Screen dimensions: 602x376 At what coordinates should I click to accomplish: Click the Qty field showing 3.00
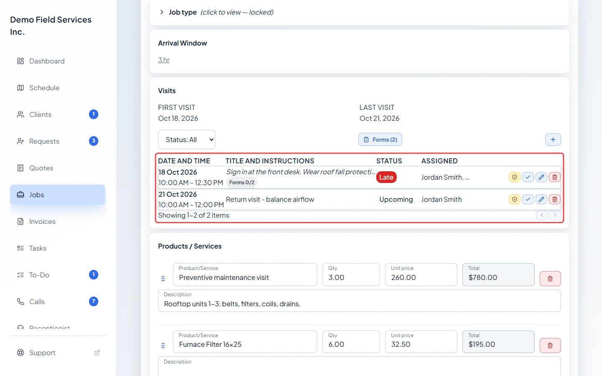[351, 274]
